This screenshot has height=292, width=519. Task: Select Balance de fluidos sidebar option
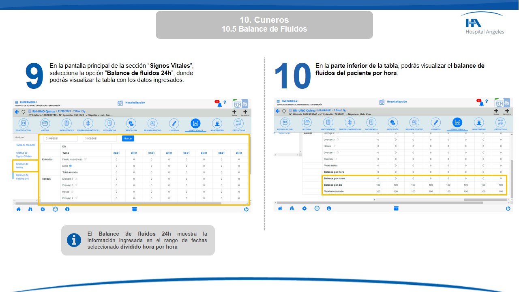(22, 165)
